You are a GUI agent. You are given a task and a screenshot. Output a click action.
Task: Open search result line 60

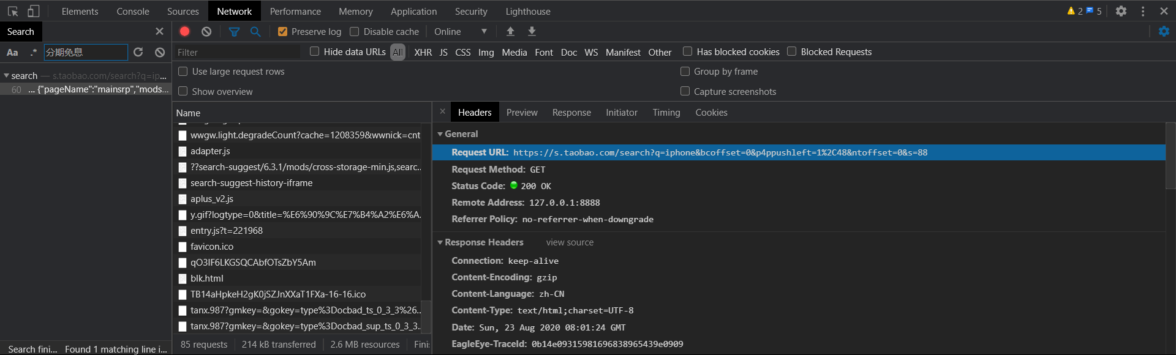(x=86, y=89)
